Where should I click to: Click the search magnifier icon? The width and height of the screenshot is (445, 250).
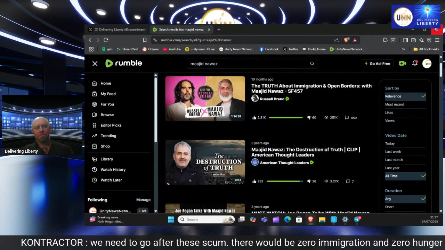[312, 64]
